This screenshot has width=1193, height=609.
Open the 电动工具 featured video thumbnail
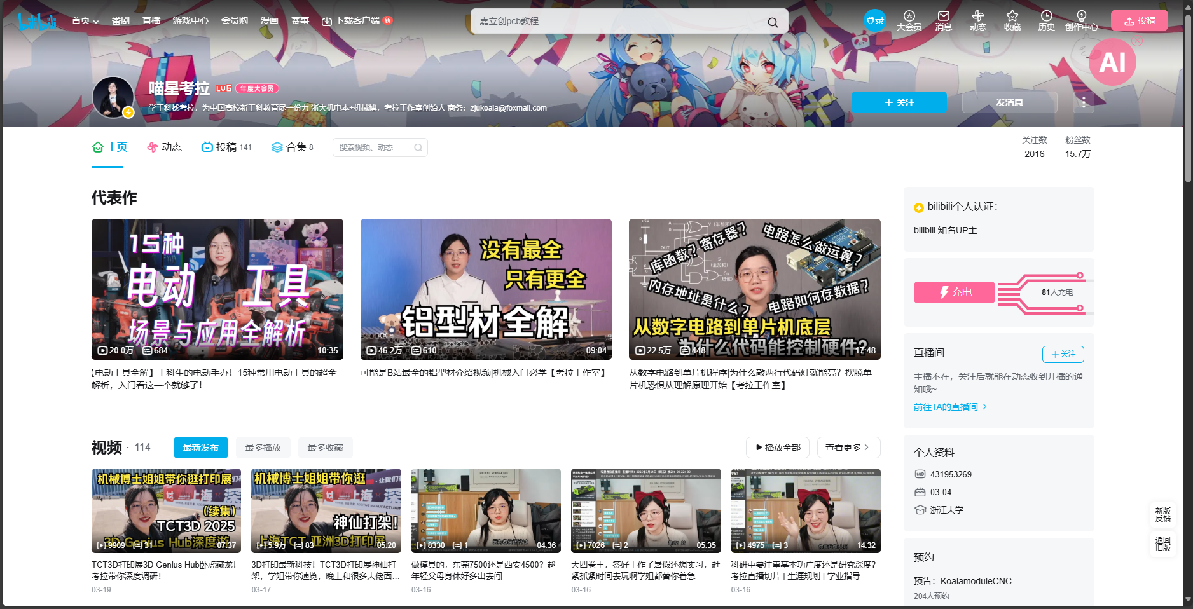point(217,289)
